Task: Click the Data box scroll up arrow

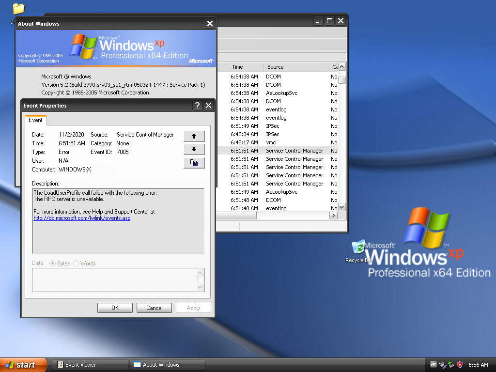Action: click(x=200, y=273)
